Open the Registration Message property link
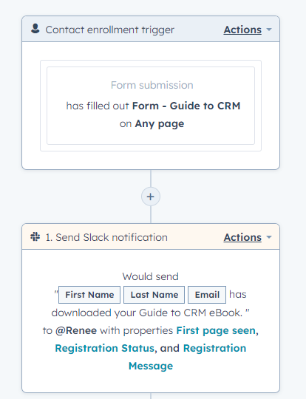The width and height of the screenshot is (306, 399). coord(187,357)
